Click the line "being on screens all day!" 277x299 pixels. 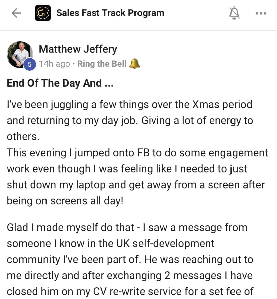coord(65,201)
